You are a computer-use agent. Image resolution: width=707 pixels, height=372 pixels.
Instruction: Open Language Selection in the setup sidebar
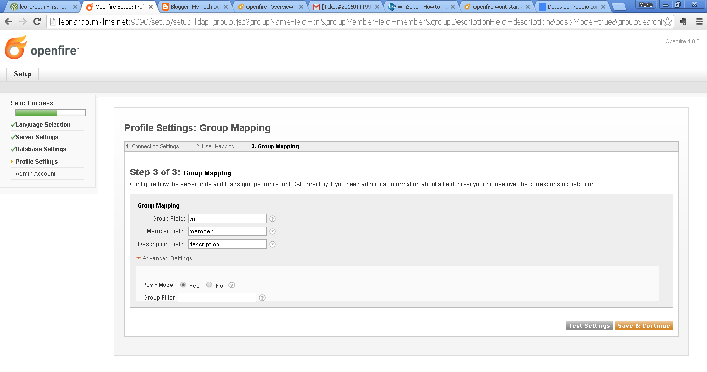point(43,125)
